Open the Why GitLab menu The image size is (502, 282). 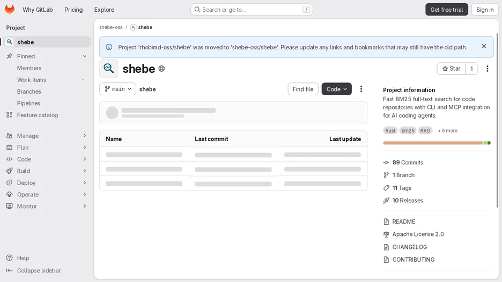pos(38,10)
